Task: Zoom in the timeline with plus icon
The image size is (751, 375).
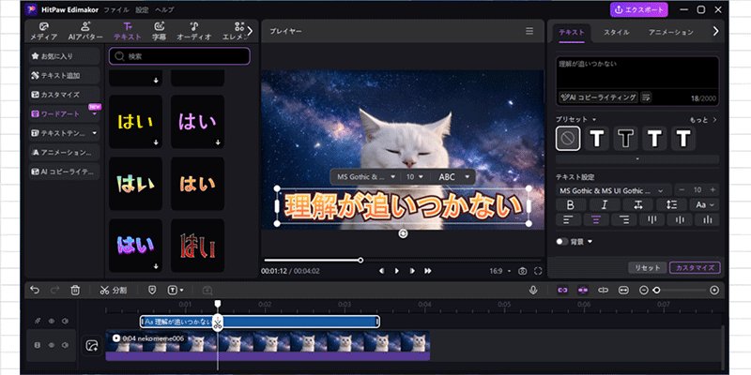Action: coord(714,291)
